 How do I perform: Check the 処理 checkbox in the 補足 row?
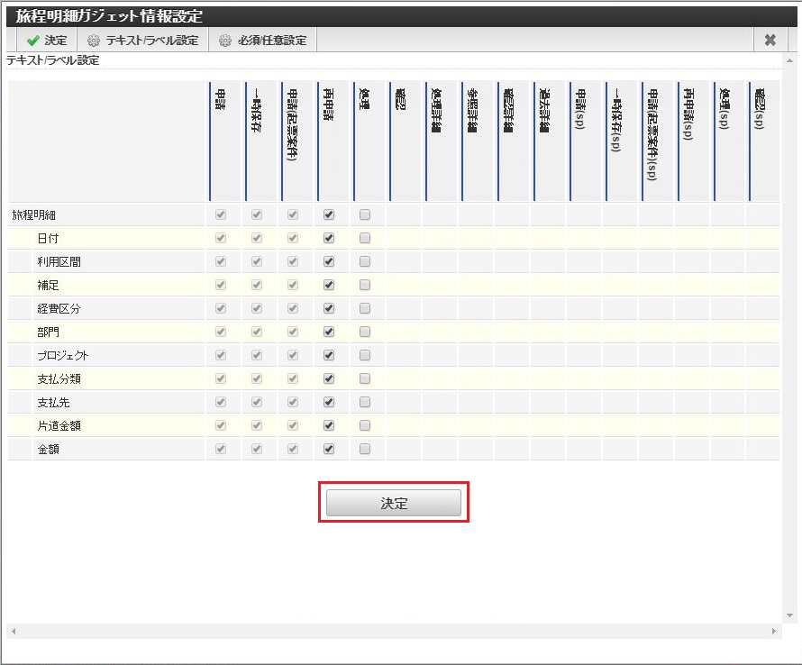point(365,285)
